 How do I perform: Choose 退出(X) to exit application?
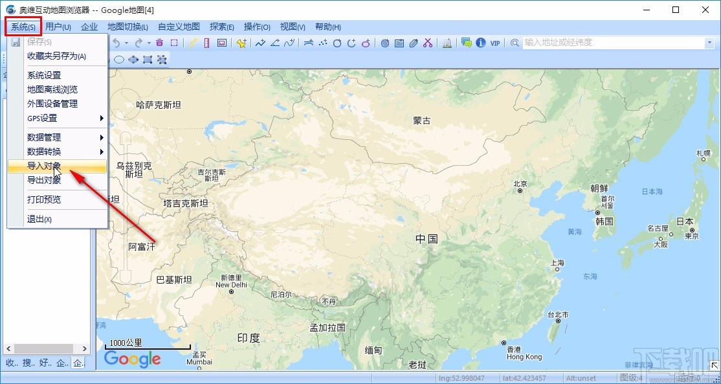click(x=58, y=220)
